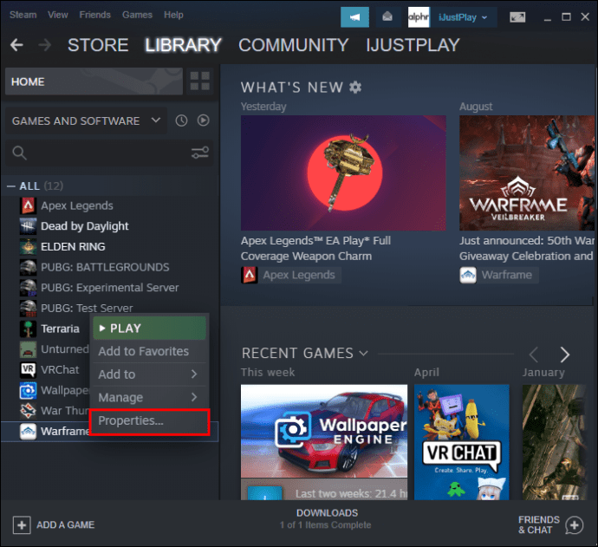598x547 pixels.
Task: Open the View menu
Action: point(57,15)
